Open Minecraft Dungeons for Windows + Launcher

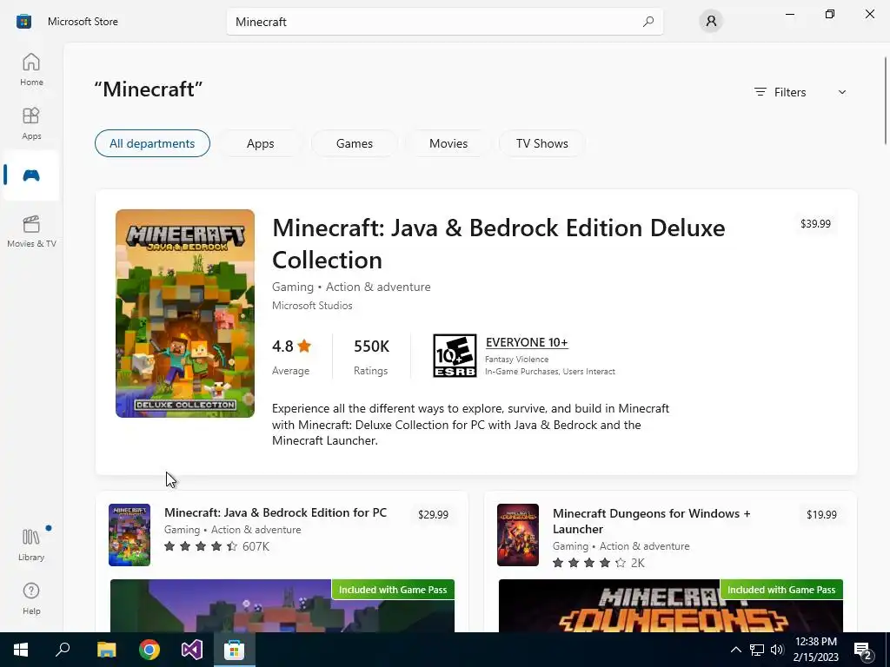point(651,521)
